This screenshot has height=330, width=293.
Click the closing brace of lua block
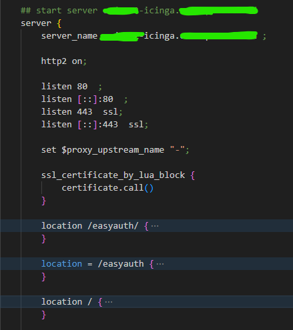pyautogui.click(x=43, y=201)
